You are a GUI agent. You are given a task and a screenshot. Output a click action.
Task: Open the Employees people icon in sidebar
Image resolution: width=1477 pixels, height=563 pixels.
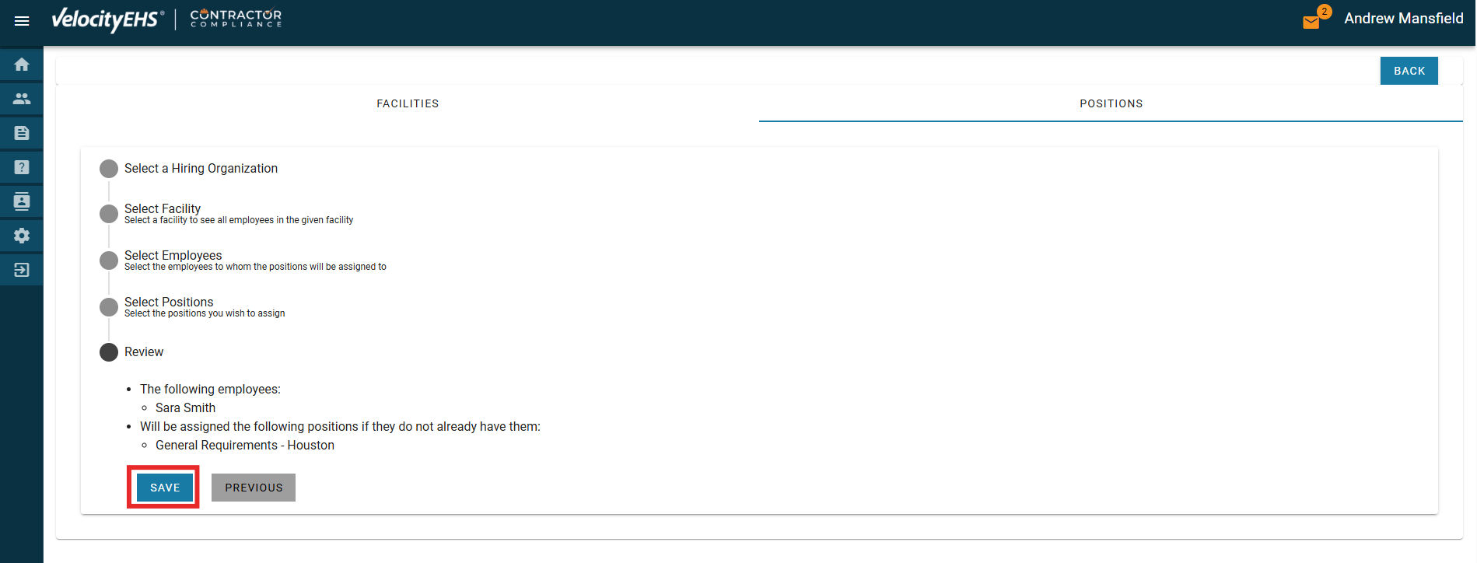(22, 99)
